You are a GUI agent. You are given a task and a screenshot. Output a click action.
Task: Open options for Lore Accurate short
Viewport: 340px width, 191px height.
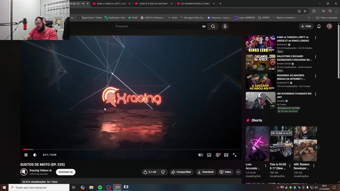(x=266, y=166)
